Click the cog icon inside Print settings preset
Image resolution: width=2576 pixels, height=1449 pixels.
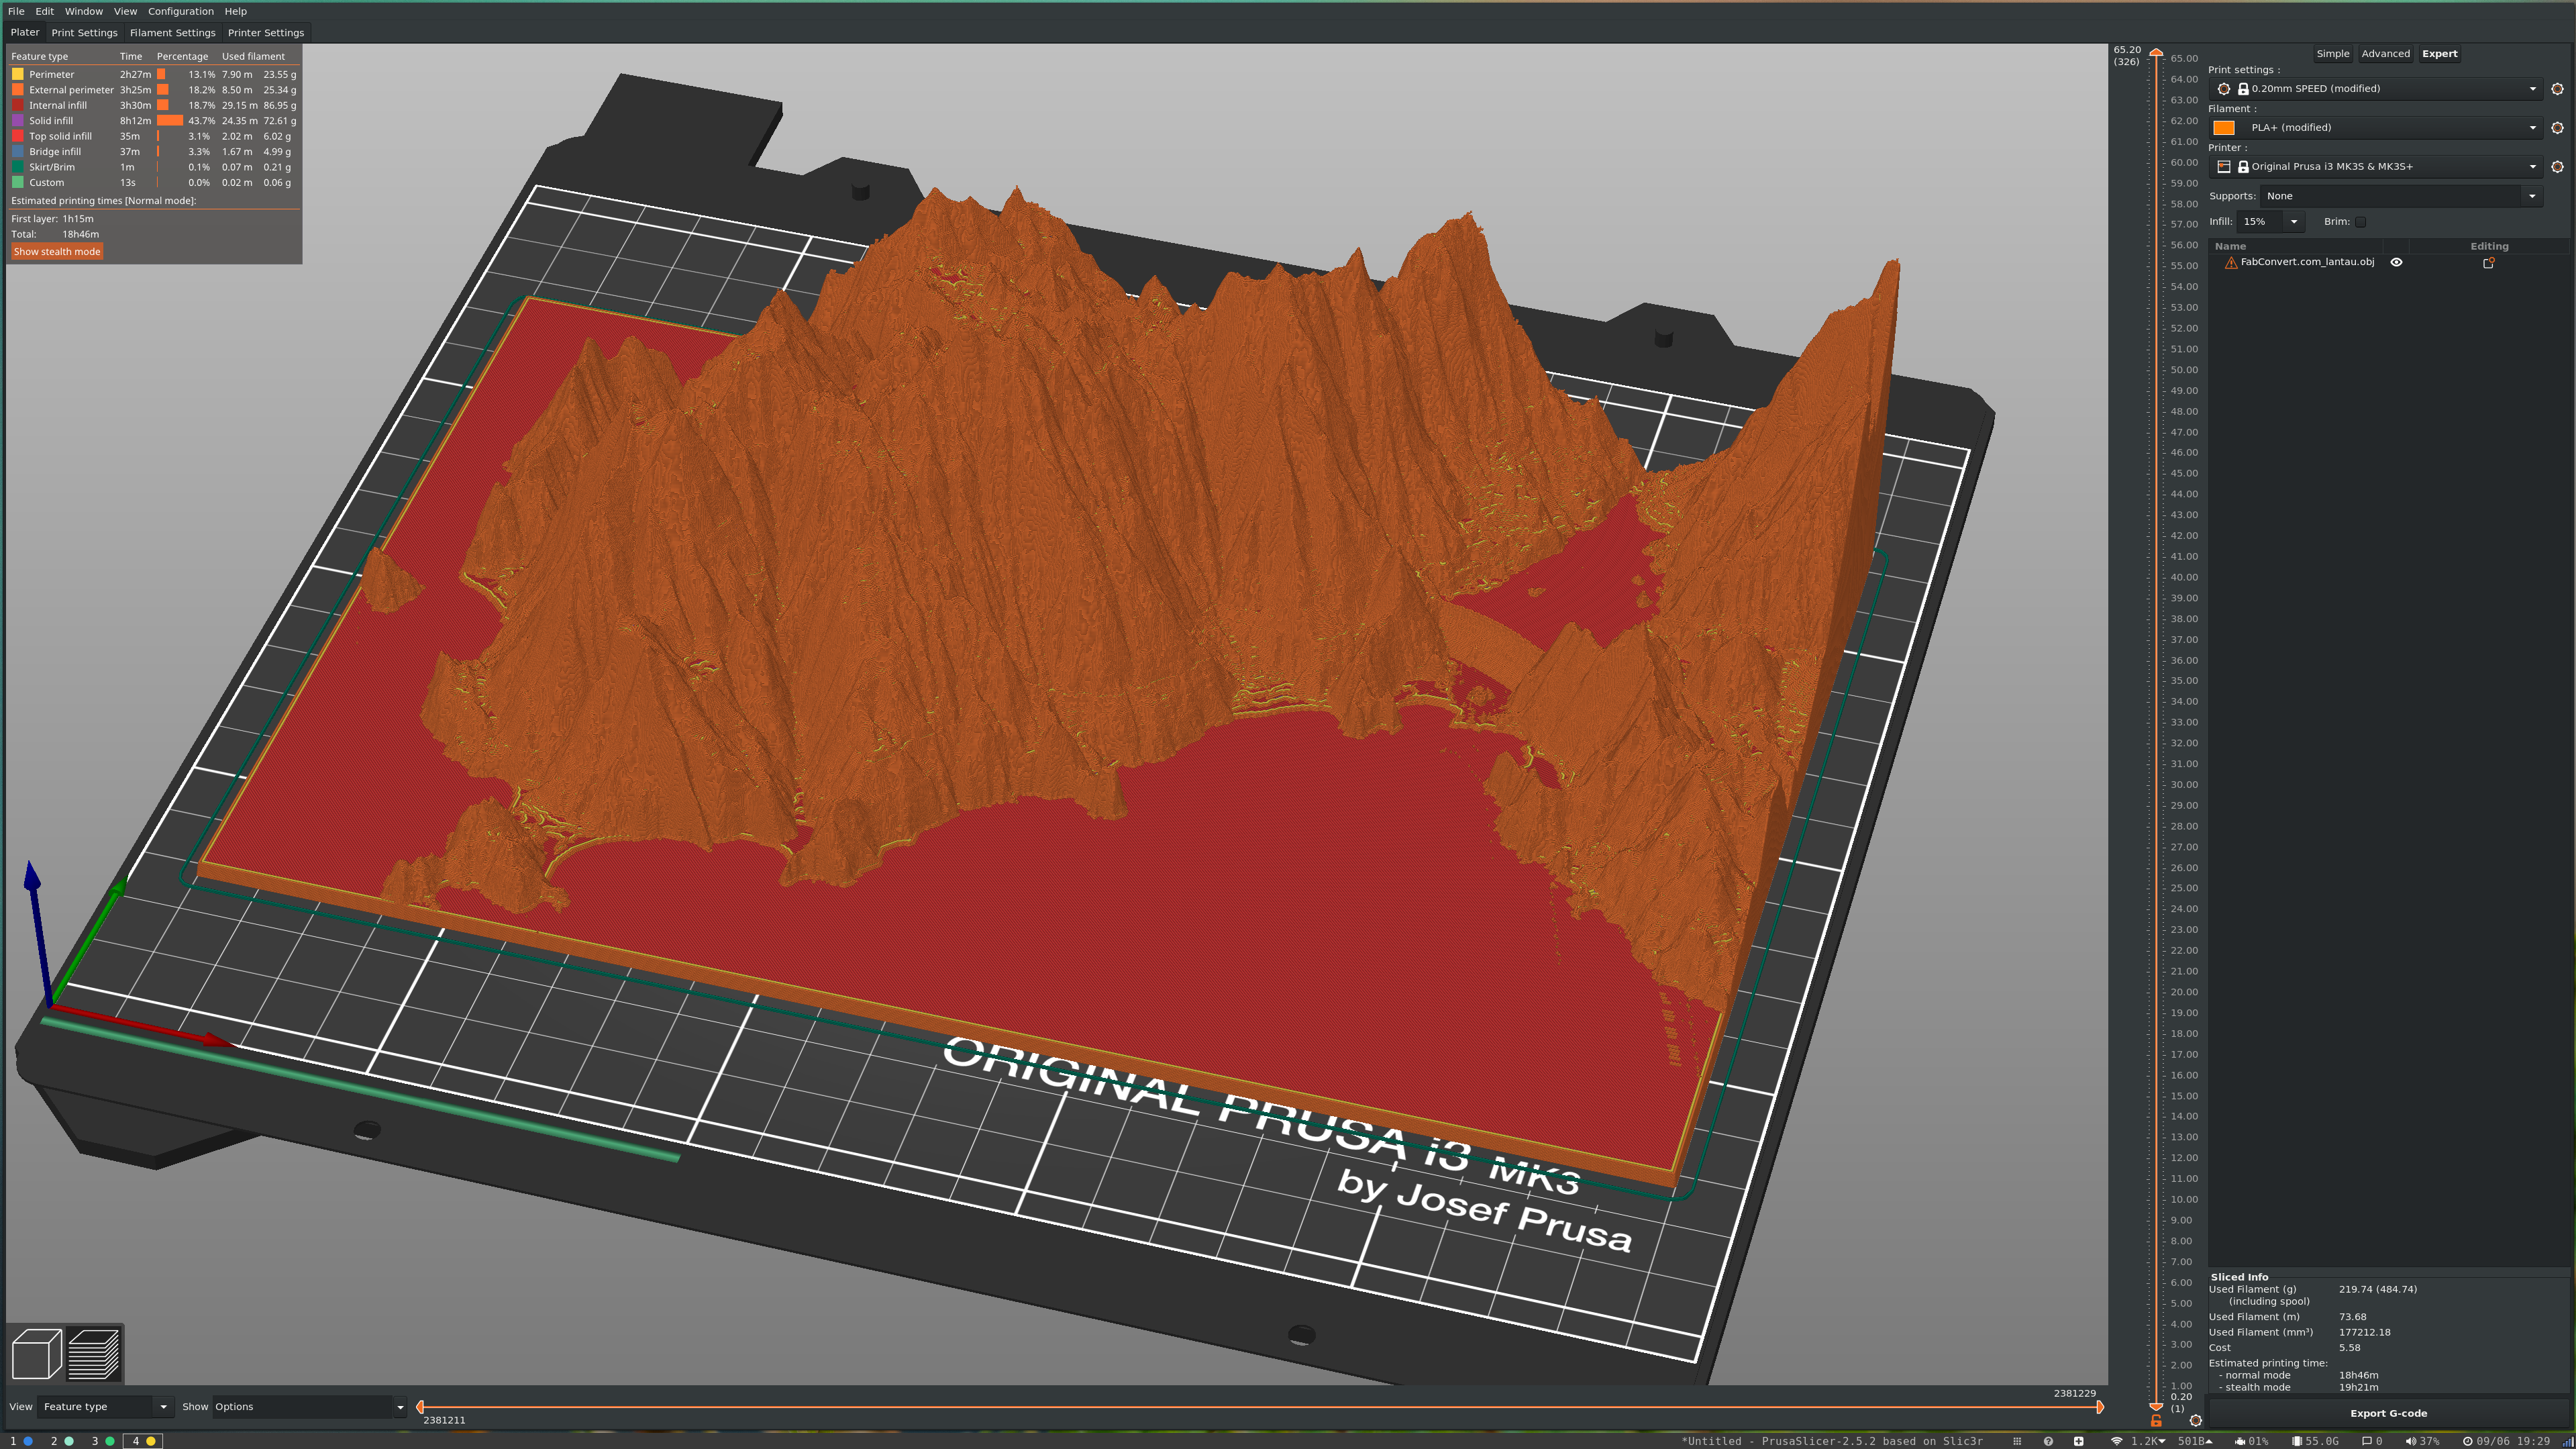(x=2224, y=89)
